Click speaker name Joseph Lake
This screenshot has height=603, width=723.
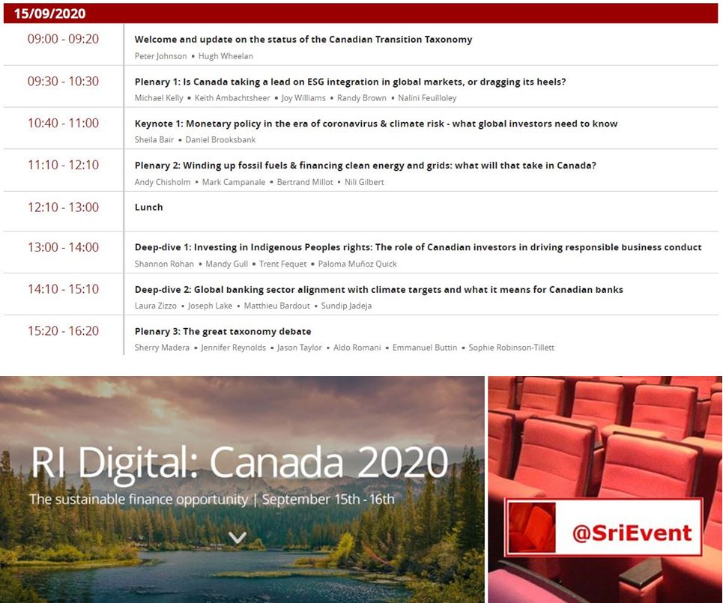[210, 306]
